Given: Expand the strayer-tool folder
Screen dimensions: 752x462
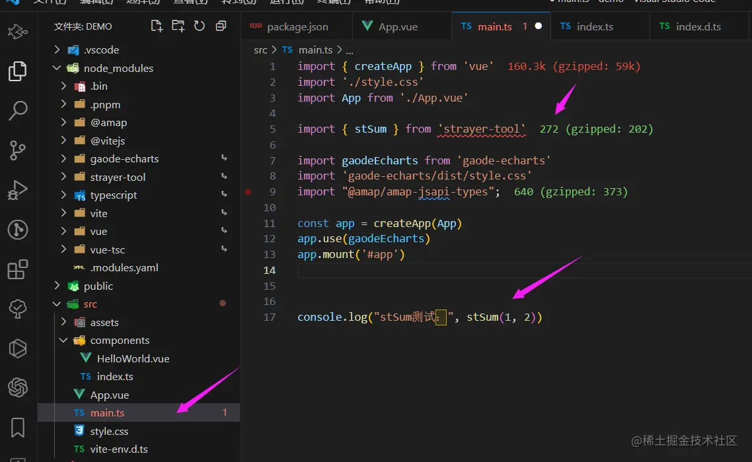Looking at the screenshot, I should click(x=64, y=177).
